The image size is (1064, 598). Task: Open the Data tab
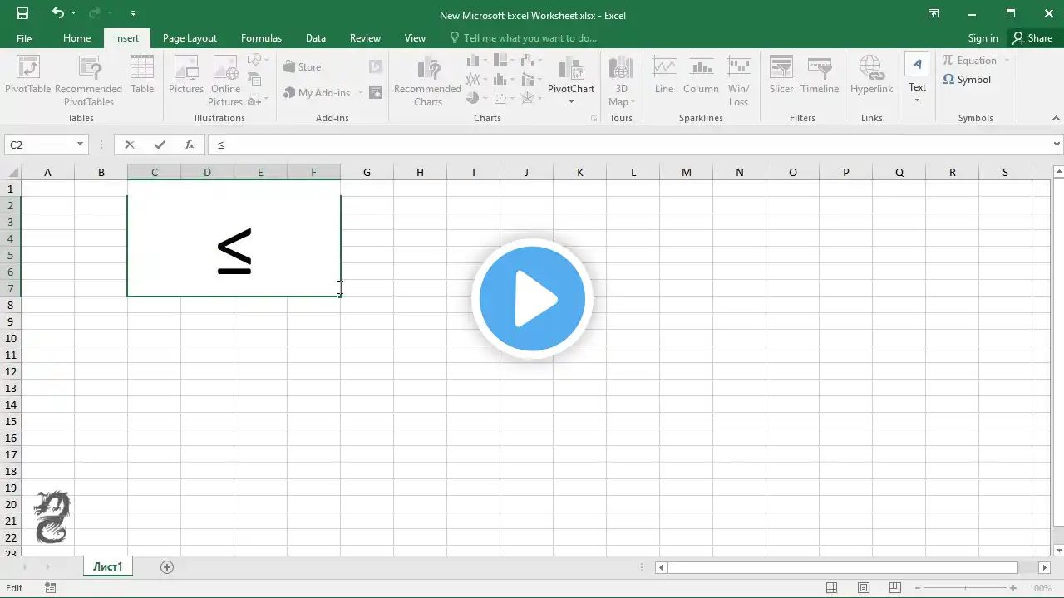[316, 38]
